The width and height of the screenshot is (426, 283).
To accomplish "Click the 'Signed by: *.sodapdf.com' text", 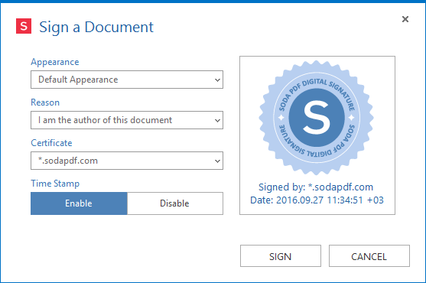I will coord(316,187).
